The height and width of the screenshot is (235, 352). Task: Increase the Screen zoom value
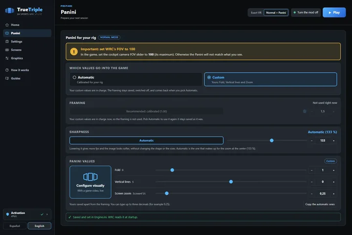(x=333, y=194)
